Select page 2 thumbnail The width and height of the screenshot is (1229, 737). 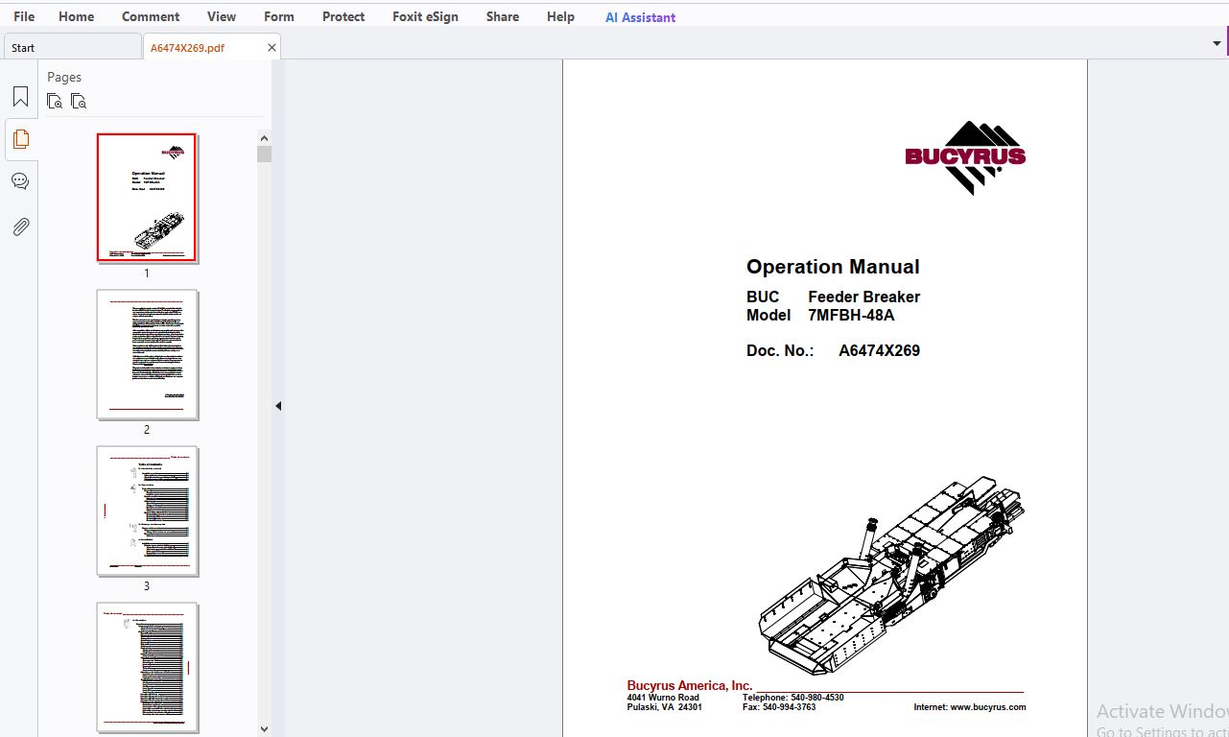(x=147, y=354)
